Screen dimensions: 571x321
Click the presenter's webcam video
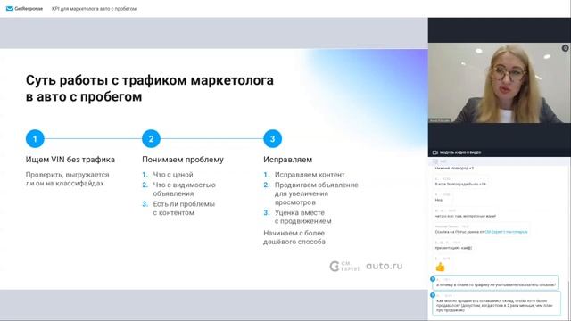tap(500, 83)
